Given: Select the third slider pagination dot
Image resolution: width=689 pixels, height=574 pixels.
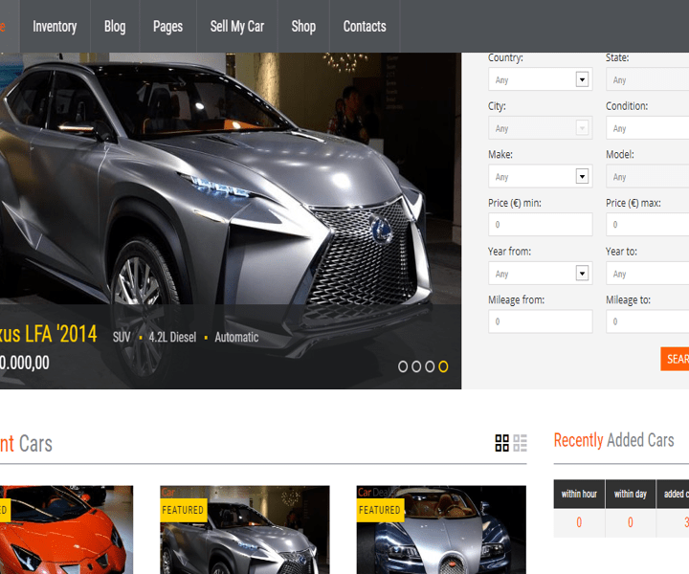Looking at the screenshot, I should [430, 366].
